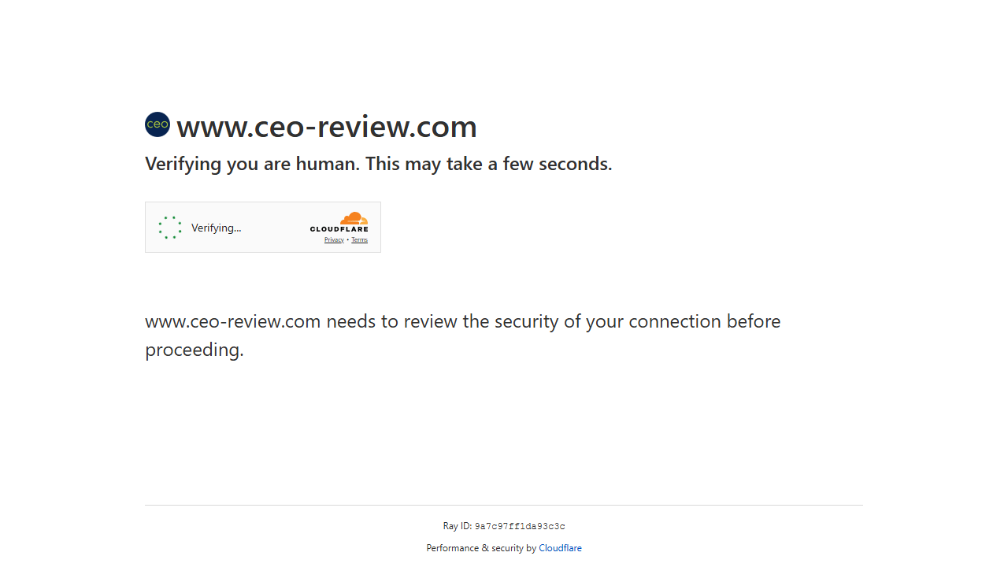
Task: Click the 'Performance & security by' text
Action: pos(481,548)
